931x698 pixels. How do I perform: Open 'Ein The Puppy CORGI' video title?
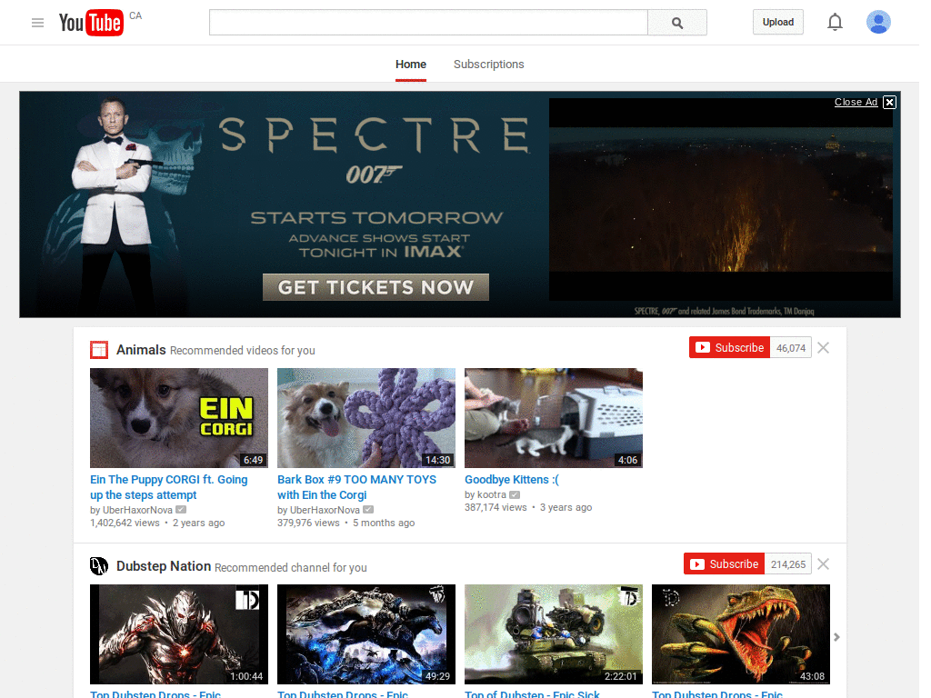[168, 487]
